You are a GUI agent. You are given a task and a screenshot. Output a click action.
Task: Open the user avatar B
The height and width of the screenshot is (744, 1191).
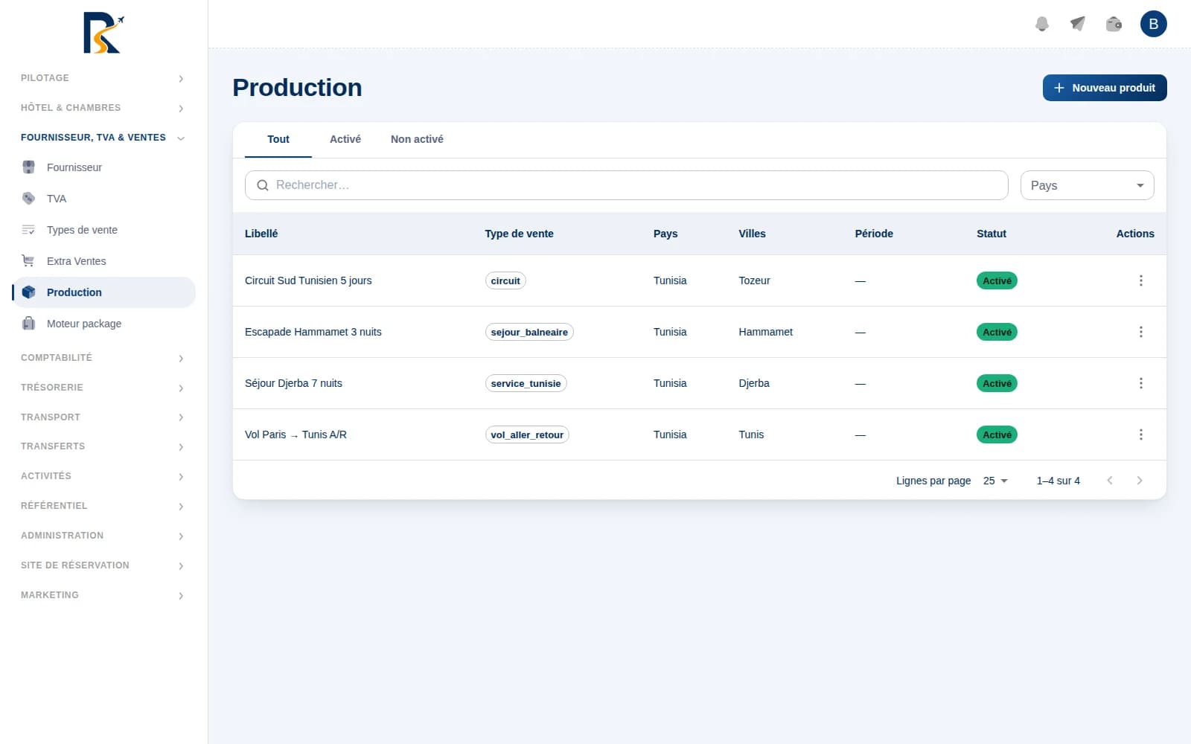[1153, 24]
